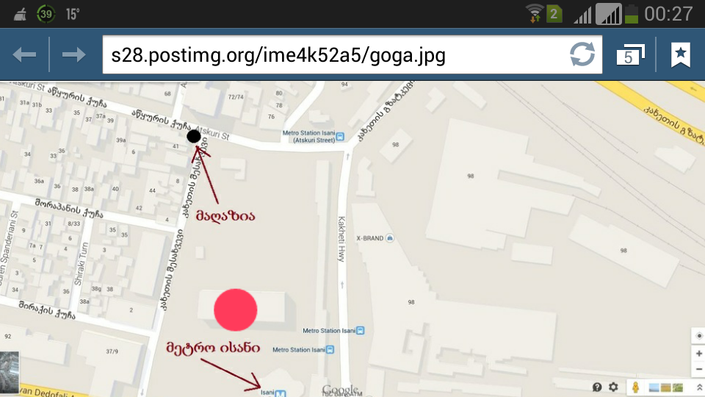Go forward with the browser forward arrow
Screen dimensions: 705x397
coord(73,54)
